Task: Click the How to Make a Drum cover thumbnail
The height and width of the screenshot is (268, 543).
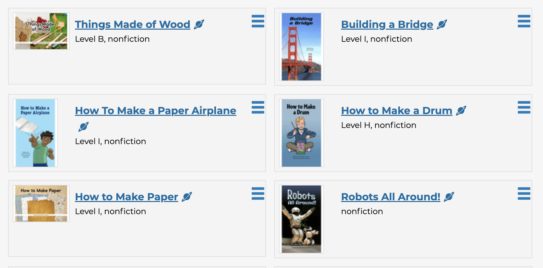Action: 301,133
